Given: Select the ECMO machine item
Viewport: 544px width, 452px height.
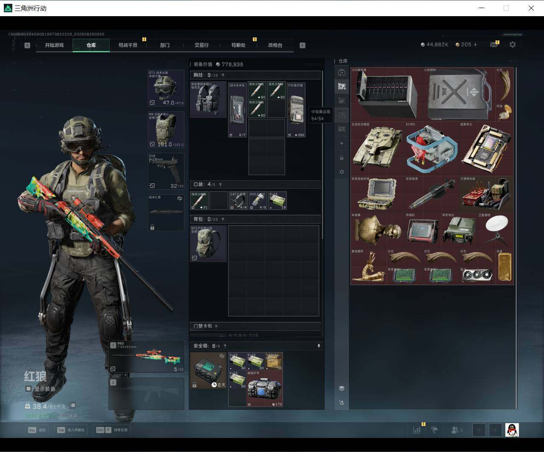Looking at the screenshot, I should click(x=432, y=149).
